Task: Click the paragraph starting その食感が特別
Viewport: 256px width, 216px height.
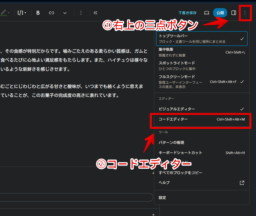Action: [x=74, y=60]
